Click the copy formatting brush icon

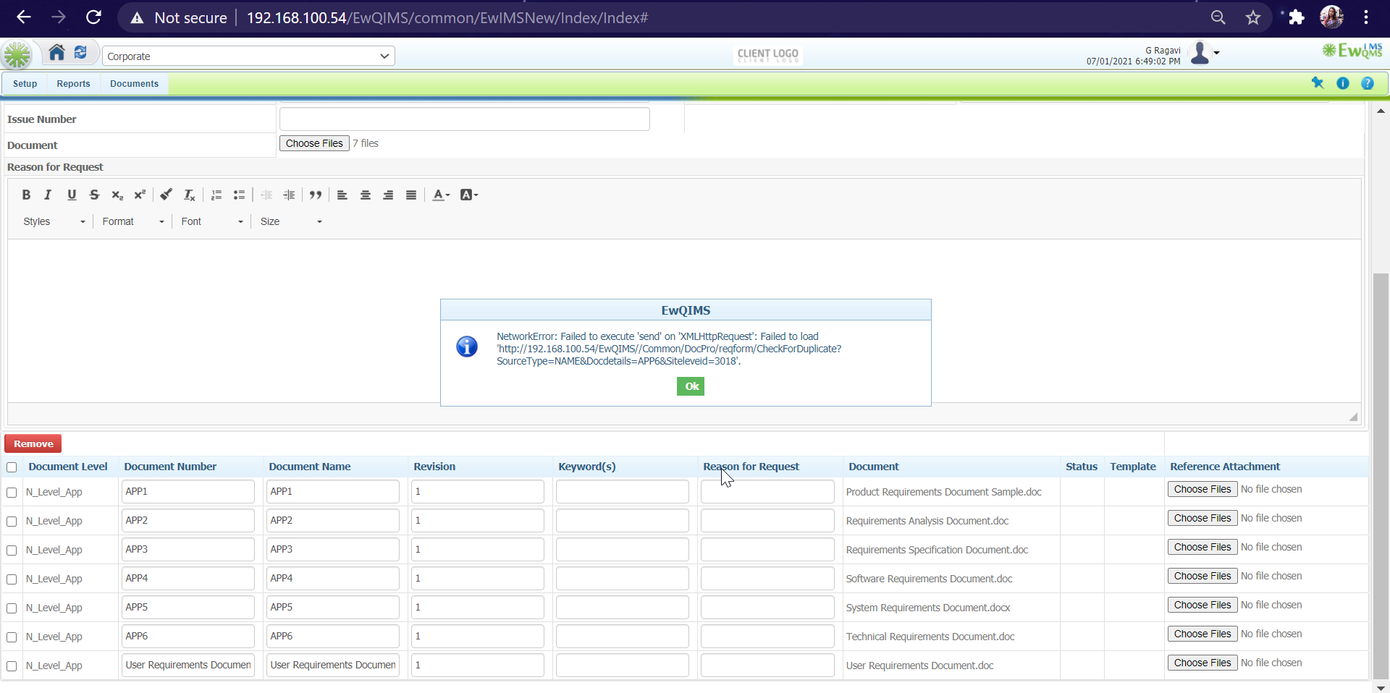click(x=166, y=195)
